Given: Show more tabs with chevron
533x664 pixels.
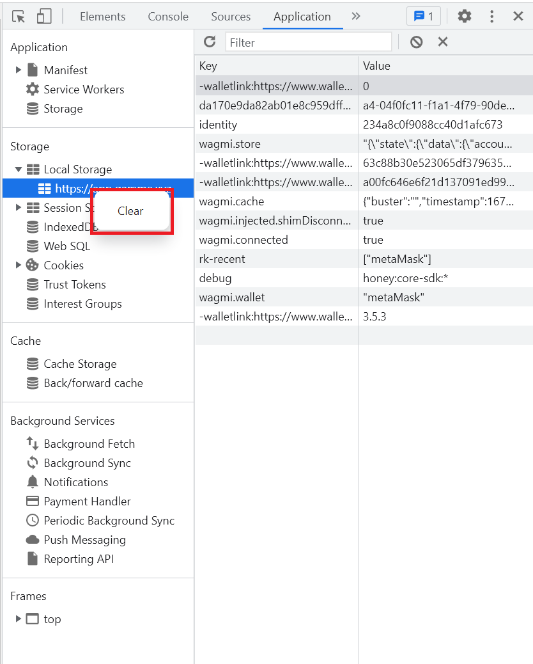Looking at the screenshot, I should [x=356, y=17].
